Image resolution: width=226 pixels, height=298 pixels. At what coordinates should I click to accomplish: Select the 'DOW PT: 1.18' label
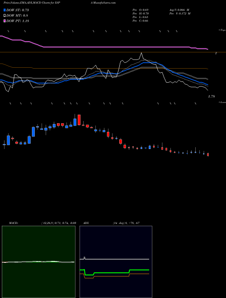click(18, 21)
